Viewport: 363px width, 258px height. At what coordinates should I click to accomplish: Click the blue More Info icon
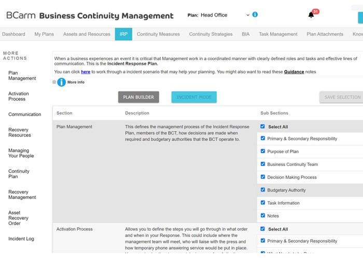[x=61, y=82]
